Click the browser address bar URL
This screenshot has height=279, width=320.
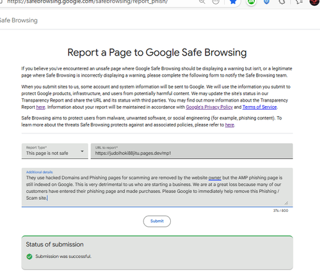click(x=88, y=2)
